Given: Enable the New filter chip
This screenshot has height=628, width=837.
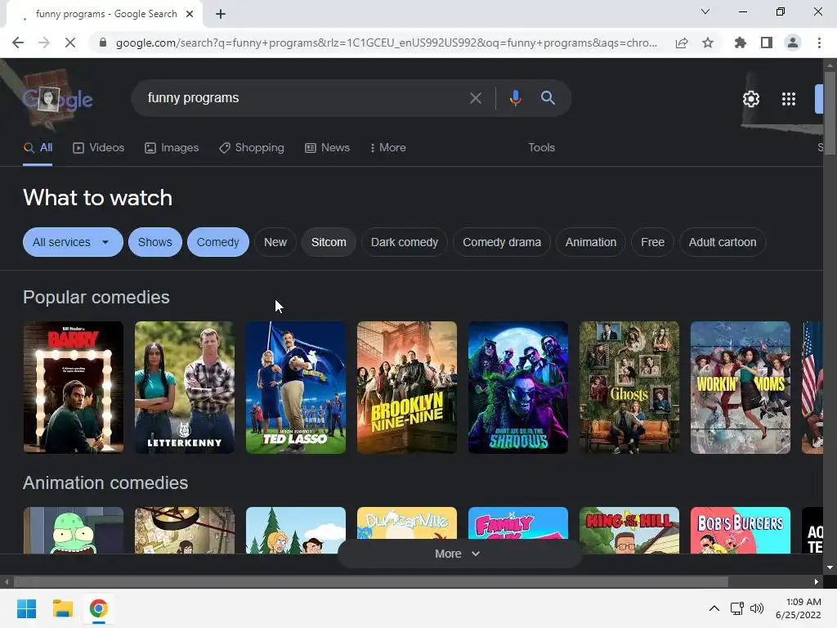Looking at the screenshot, I should tap(275, 242).
